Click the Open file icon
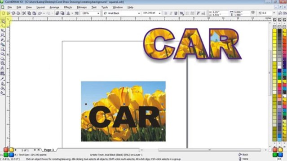Viewport: 287px width, 161px height. [x=9, y=13]
